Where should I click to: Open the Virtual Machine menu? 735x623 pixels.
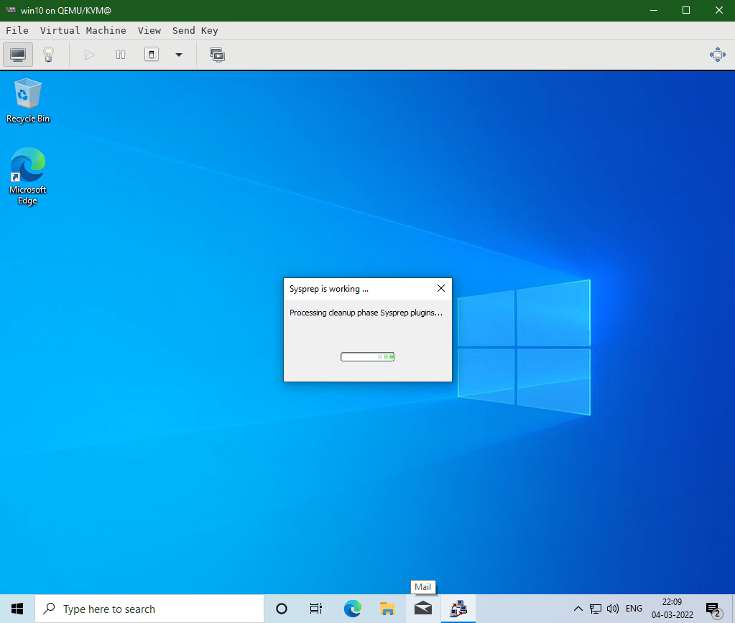pos(83,30)
